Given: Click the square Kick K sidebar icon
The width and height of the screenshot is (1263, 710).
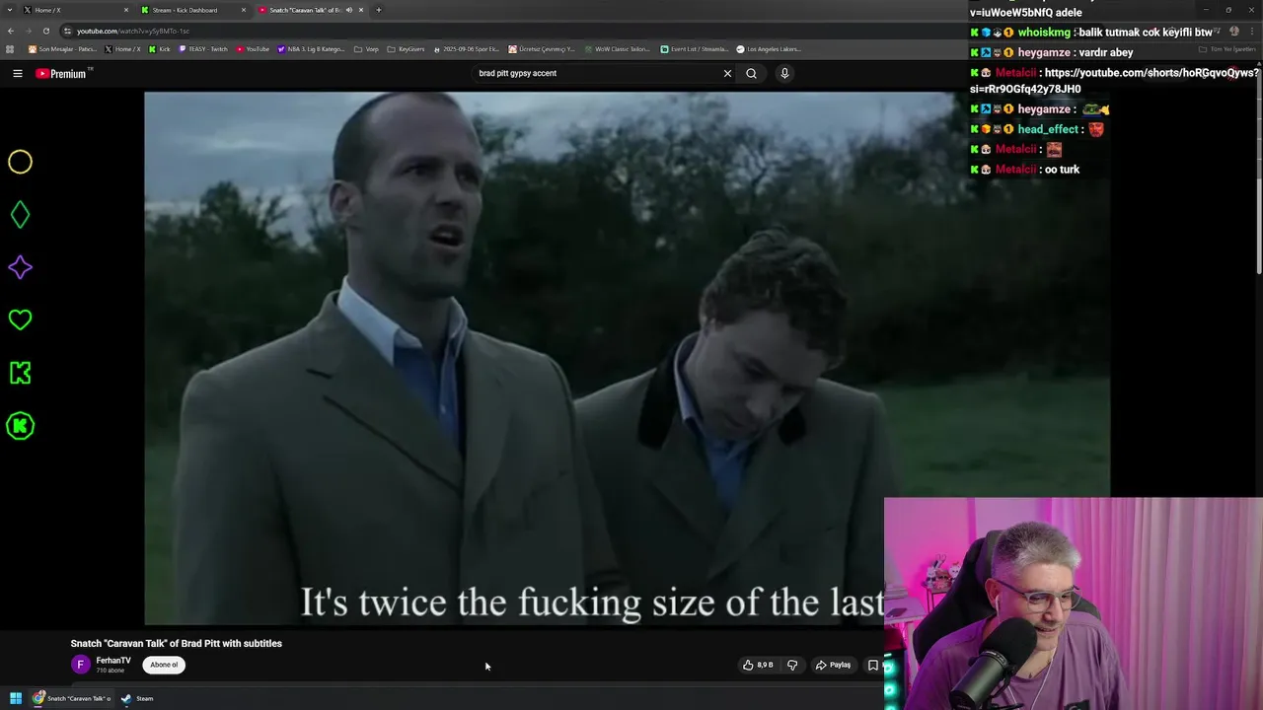Looking at the screenshot, I should [20, 373].
